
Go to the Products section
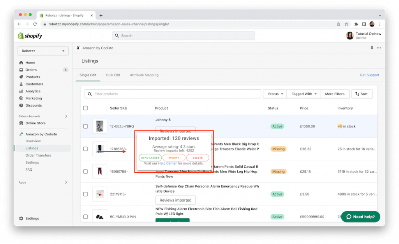(33, 77)
